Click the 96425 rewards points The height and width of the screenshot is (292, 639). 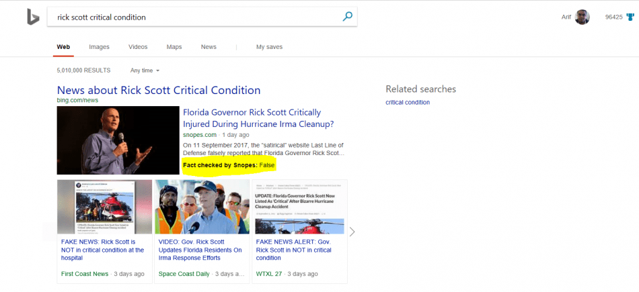[614, 17]
